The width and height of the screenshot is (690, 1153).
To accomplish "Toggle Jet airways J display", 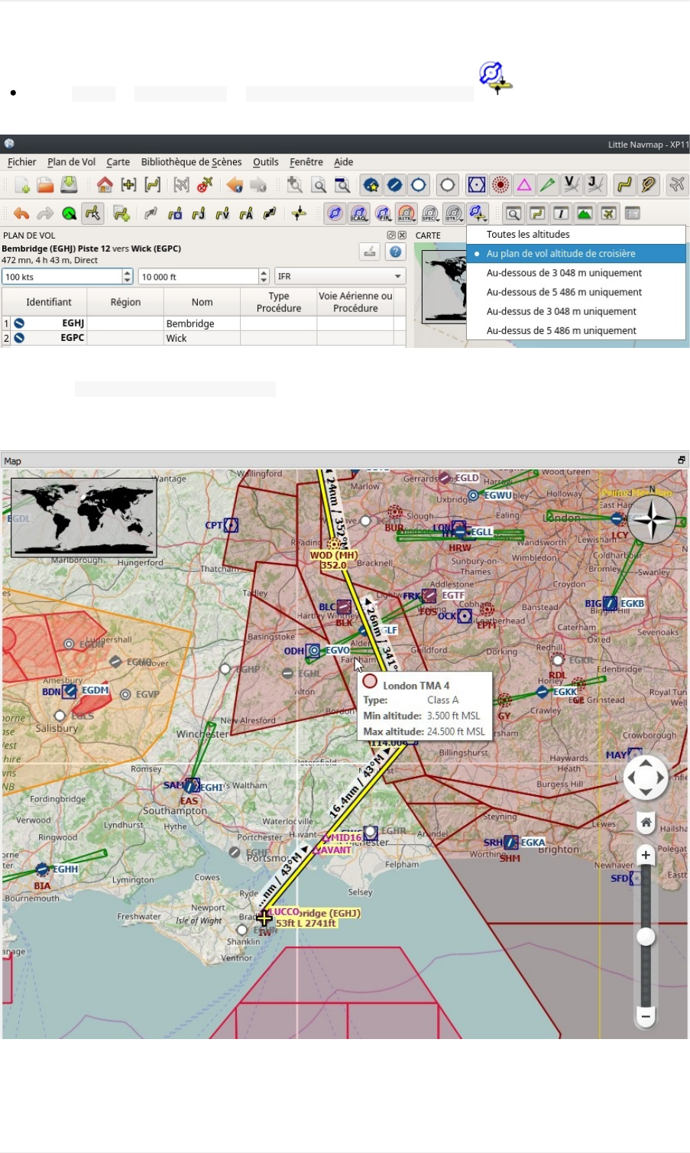I will tap(595, 185).
